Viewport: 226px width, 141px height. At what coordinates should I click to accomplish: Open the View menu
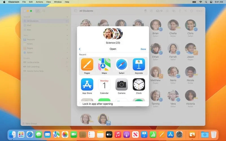pyautogui.click(x=48, y=2)
